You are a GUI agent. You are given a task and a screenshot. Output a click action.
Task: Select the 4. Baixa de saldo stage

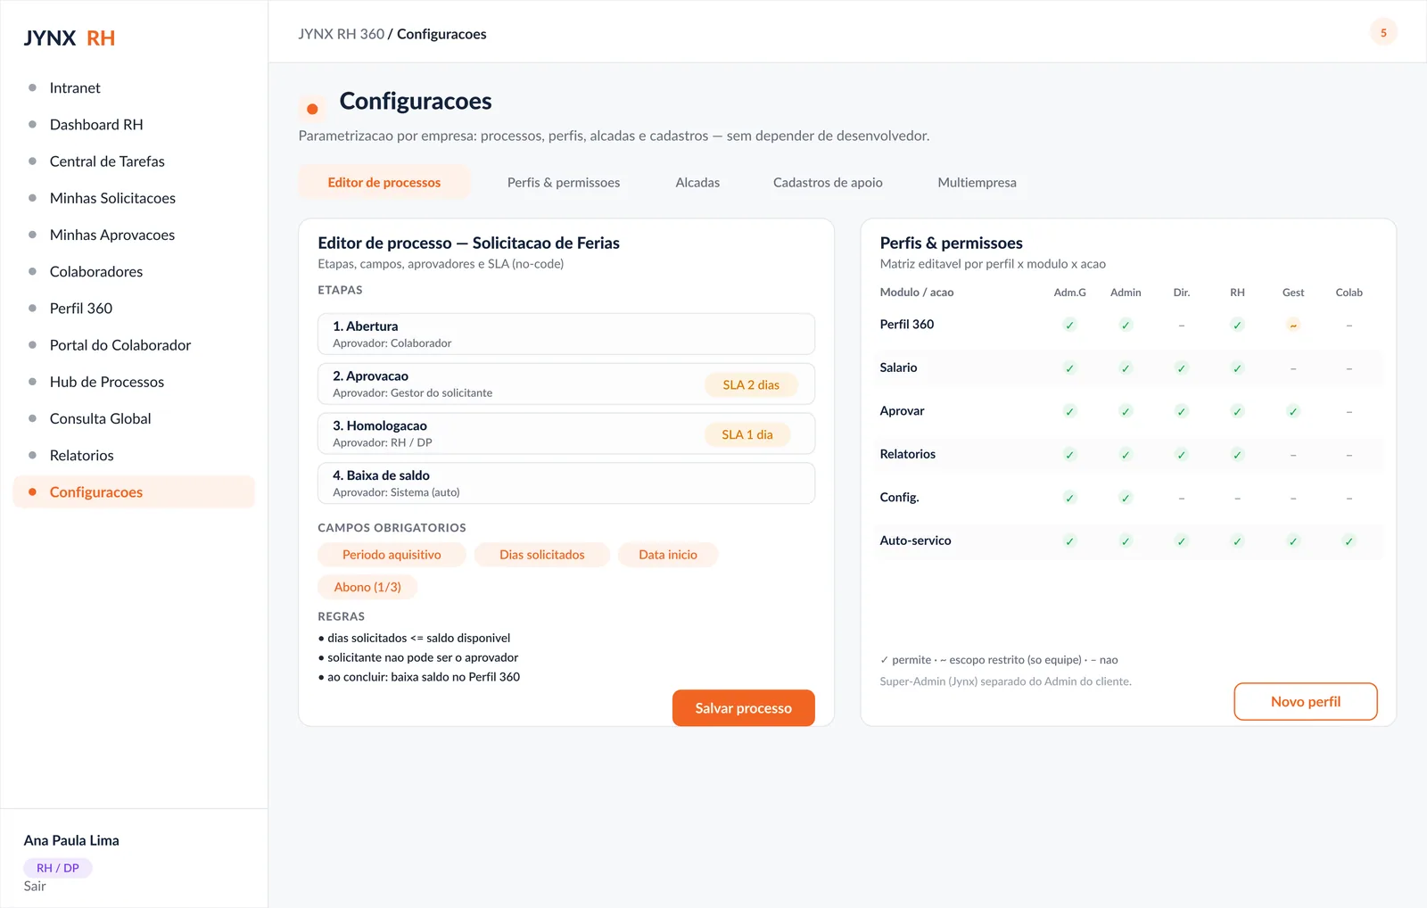pos(566,483)
